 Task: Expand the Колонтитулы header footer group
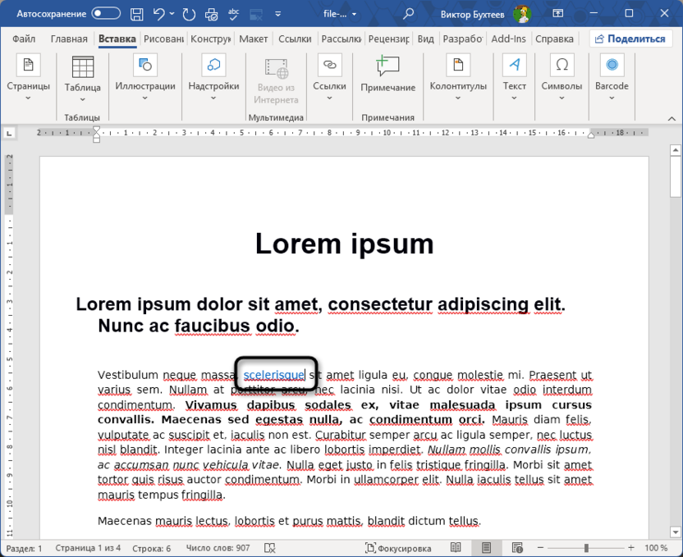point(458,77)
